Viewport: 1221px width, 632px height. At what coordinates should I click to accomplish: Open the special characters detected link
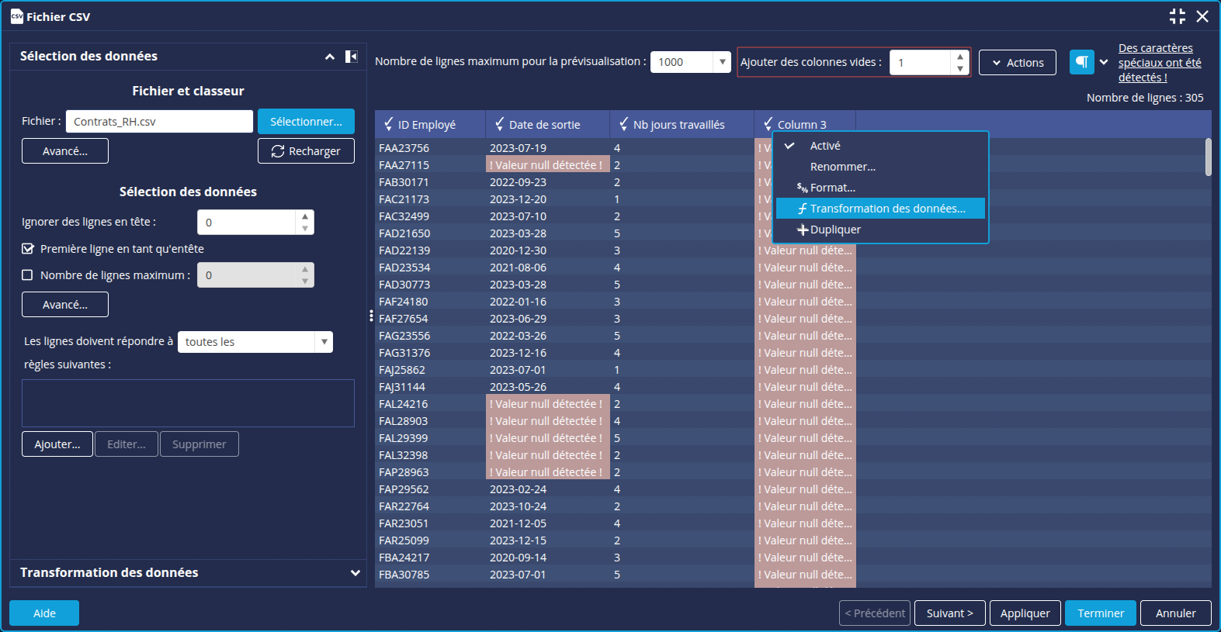tap(1159, 63)
